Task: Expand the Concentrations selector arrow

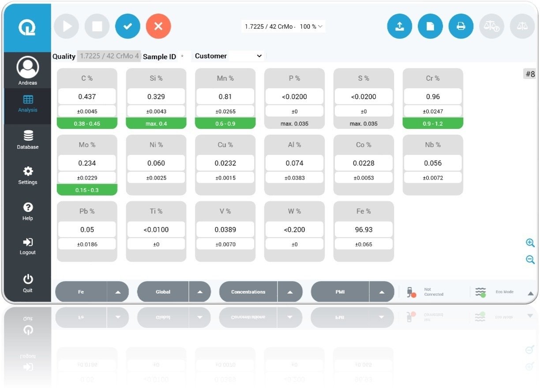Action: click(290, 292)
